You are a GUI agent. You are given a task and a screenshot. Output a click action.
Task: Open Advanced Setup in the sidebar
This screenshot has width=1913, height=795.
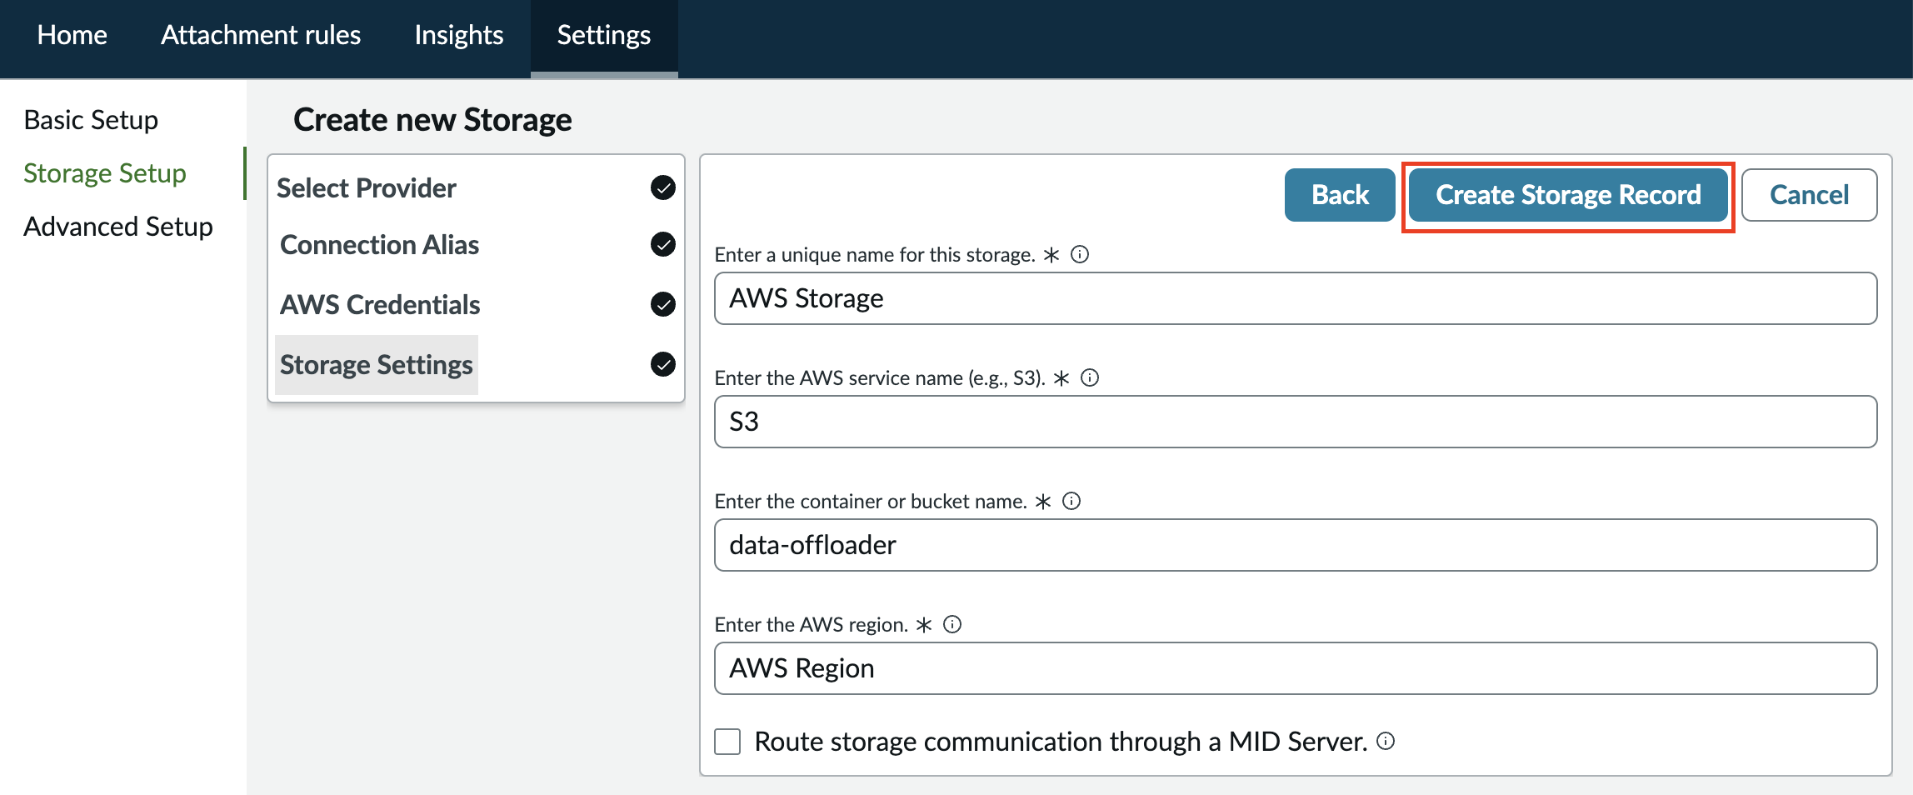pos(118,227)
